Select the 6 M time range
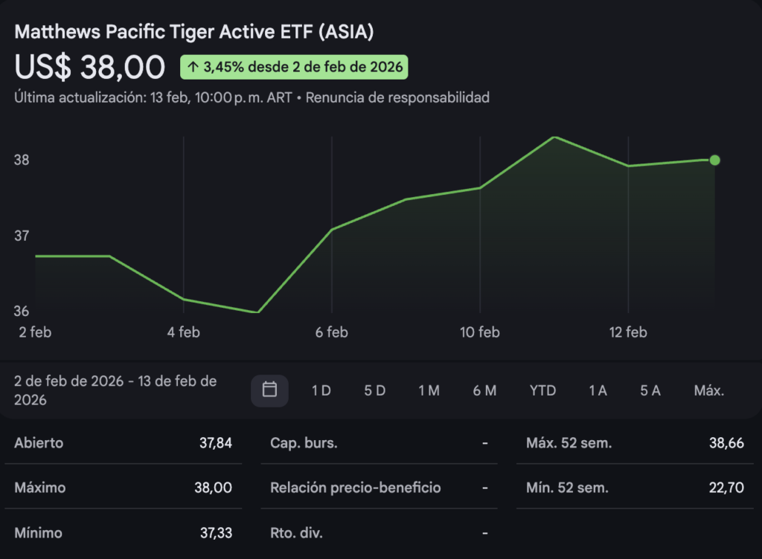The height and width of the screenshot is (559, 762). [484, 390]
